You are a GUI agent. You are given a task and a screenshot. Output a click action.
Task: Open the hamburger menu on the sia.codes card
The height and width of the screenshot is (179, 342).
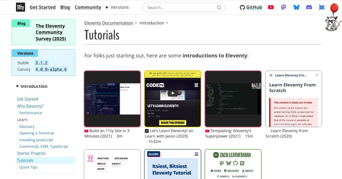tap(196, 154)
